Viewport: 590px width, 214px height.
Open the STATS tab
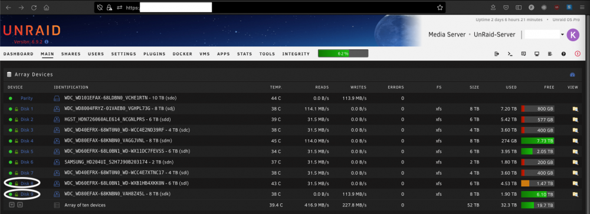245,54
